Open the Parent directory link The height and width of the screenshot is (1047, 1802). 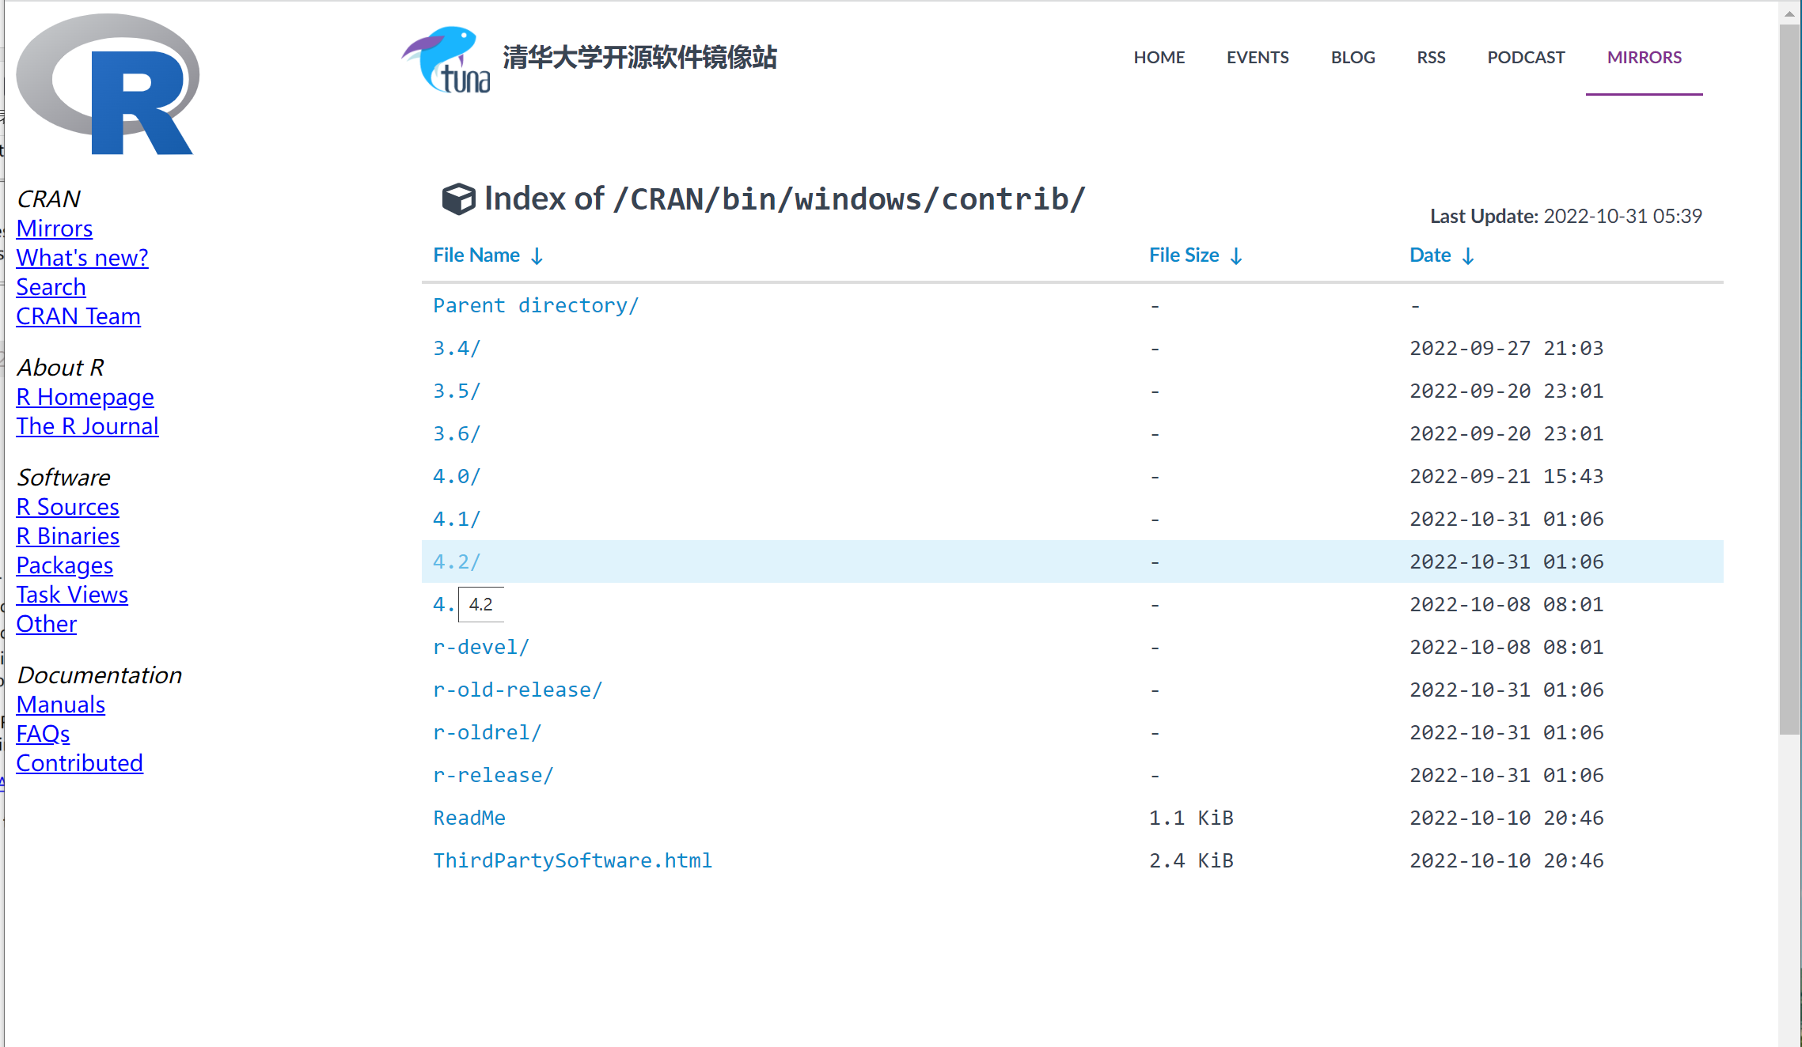[536, 305]
